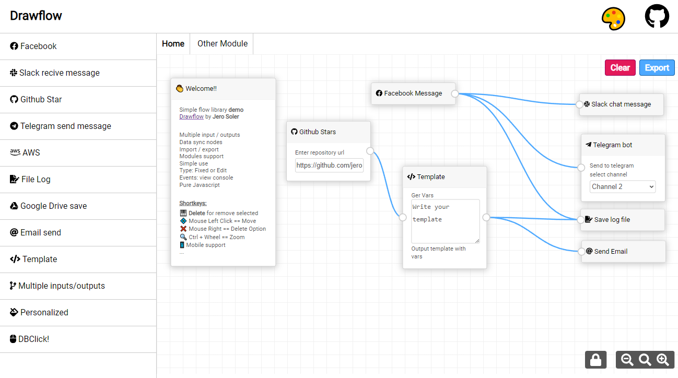Open the Telegram bot channel dropdown
Screen dimensions: 678x378
(623, 186)
